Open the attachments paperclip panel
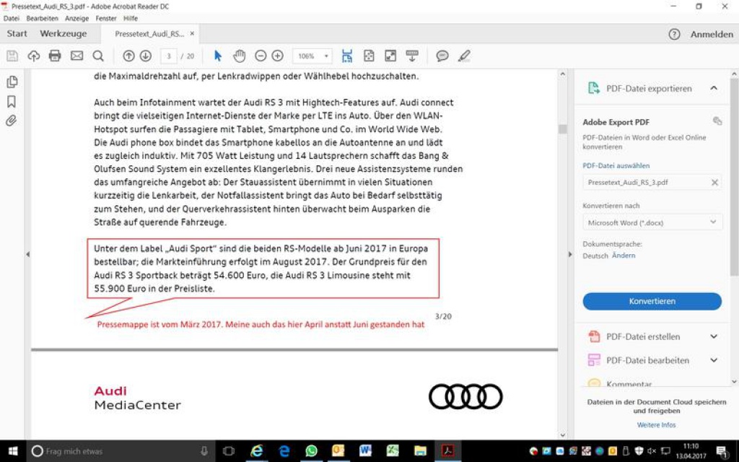The image size is (739, 462). point(12,121)
